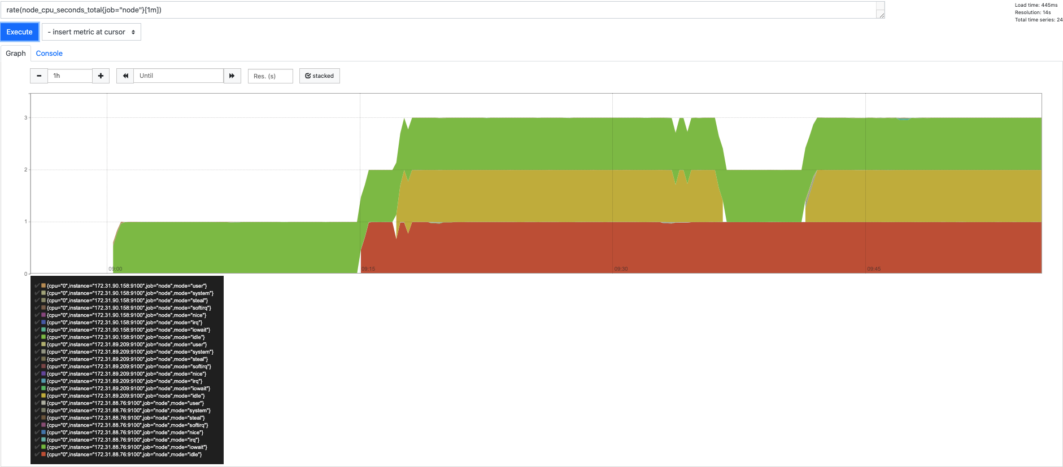Toggle checkmark for 90.158 mode="system" series
The width and height of the screenshot is (1063, 467).
[37, 293]
